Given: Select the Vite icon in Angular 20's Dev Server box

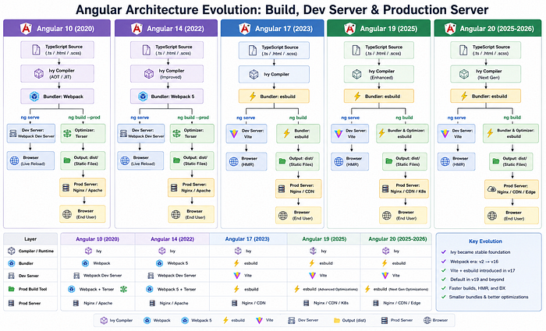Looking at the screenshot, I should point(445,133).
